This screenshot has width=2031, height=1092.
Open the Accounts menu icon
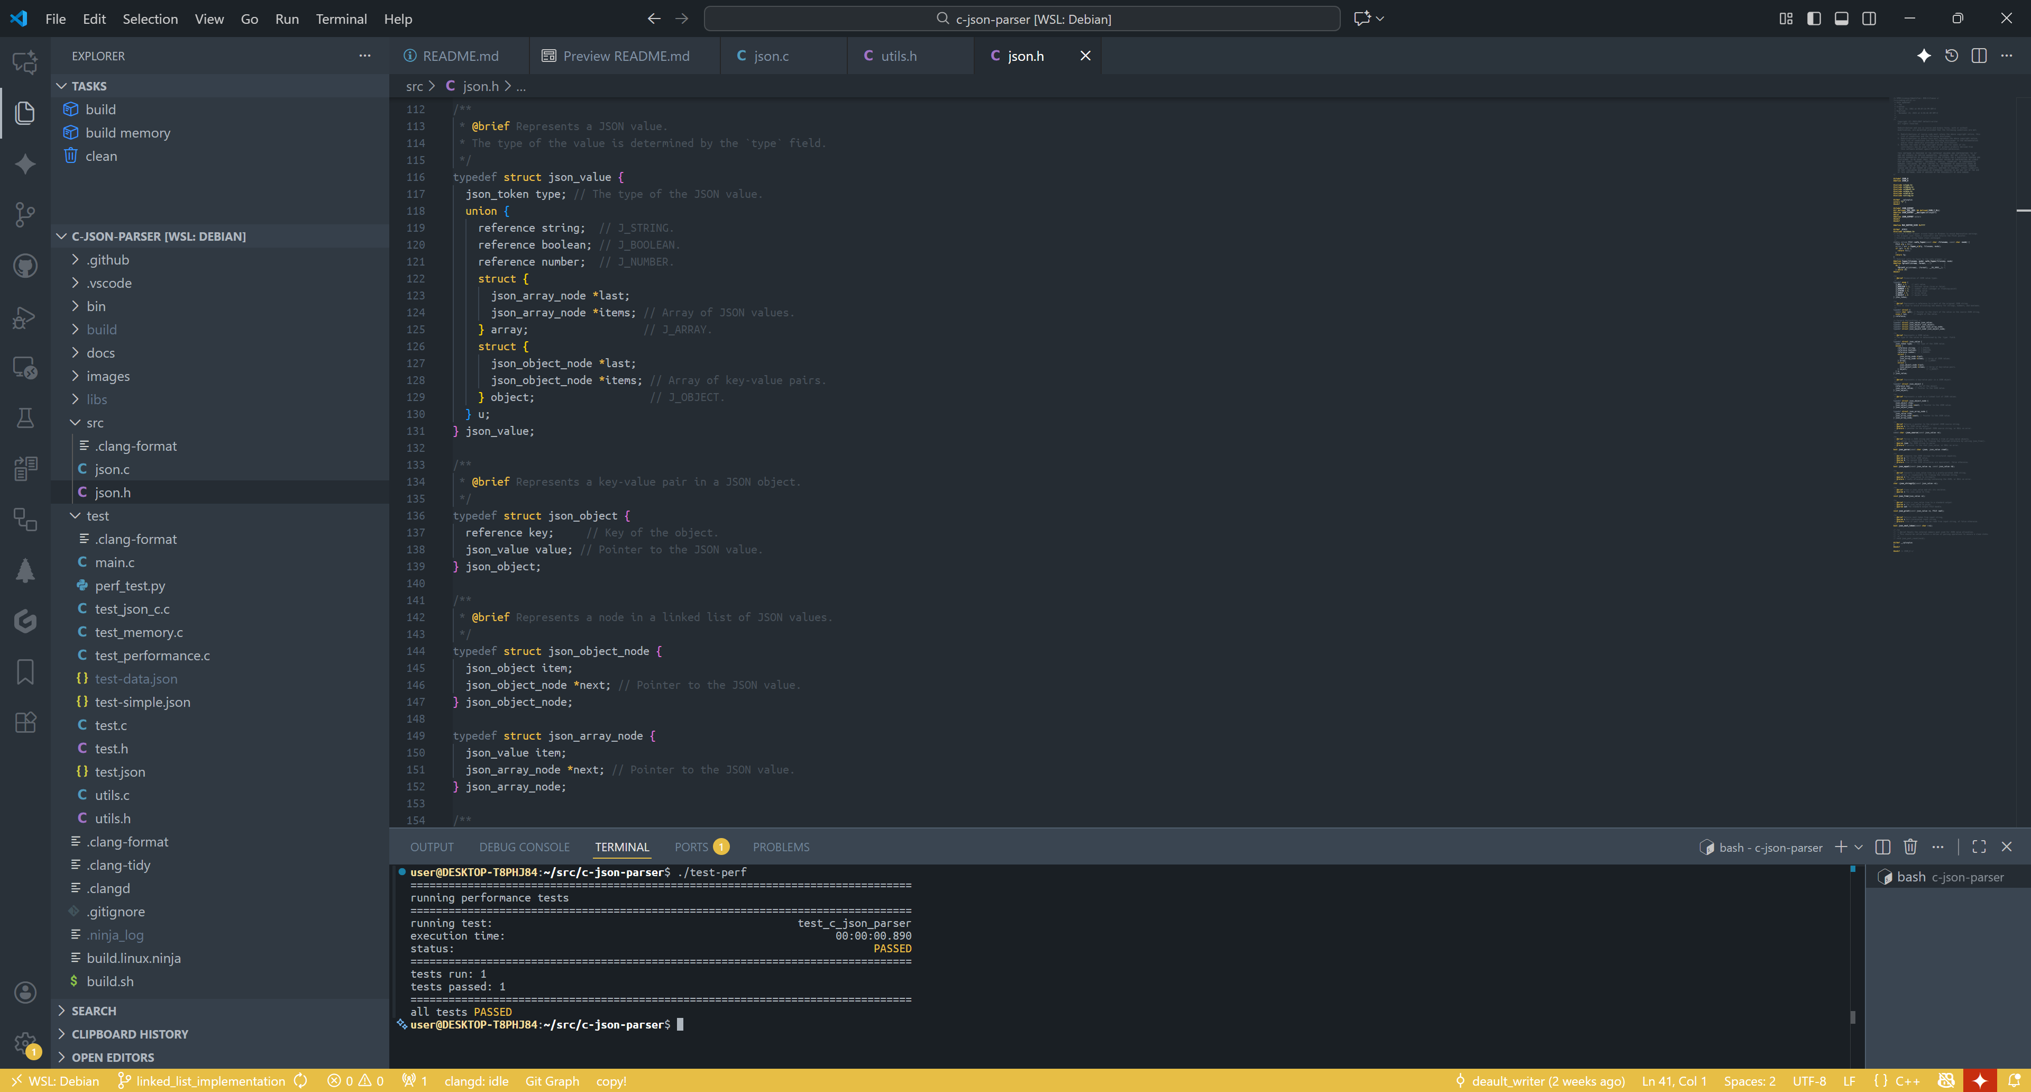[25, 992]
